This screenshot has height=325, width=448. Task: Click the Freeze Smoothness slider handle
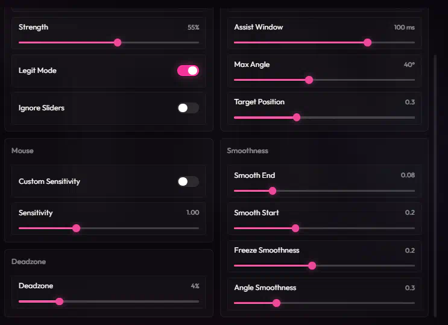[312, 265]
